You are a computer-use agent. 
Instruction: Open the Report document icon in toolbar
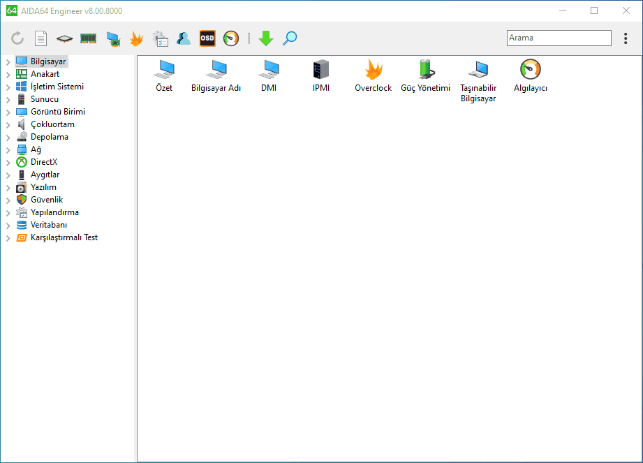[x=41, y=38]
